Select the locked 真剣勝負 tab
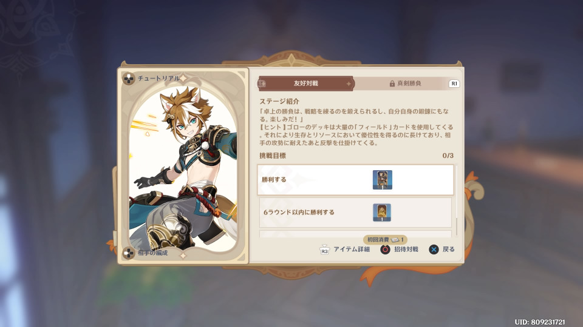The height and width of the screenshot is (327, 583). pyautogui.click(x=405, y=84)
